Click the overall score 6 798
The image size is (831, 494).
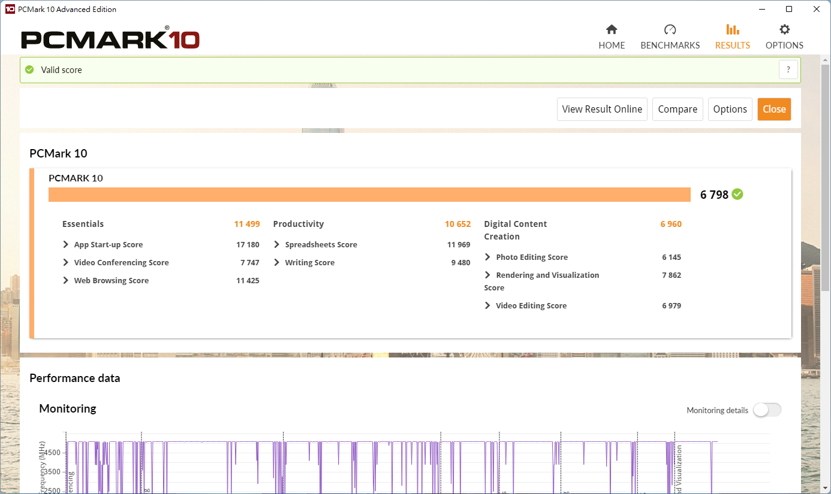[714, 195]
